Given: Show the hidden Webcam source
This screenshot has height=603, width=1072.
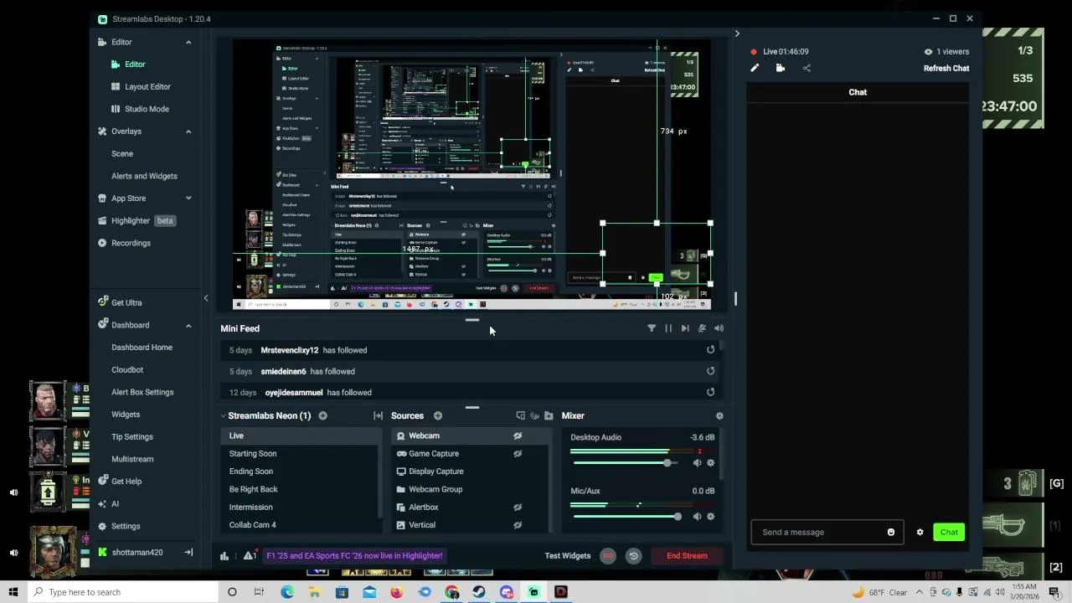Looking at the screenshot, I should [x=518, y=435].
